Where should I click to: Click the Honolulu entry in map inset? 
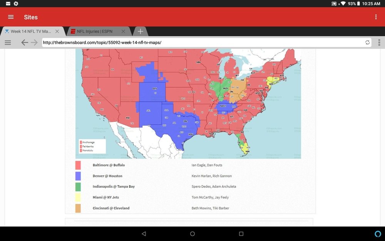[x=86, y=150]
